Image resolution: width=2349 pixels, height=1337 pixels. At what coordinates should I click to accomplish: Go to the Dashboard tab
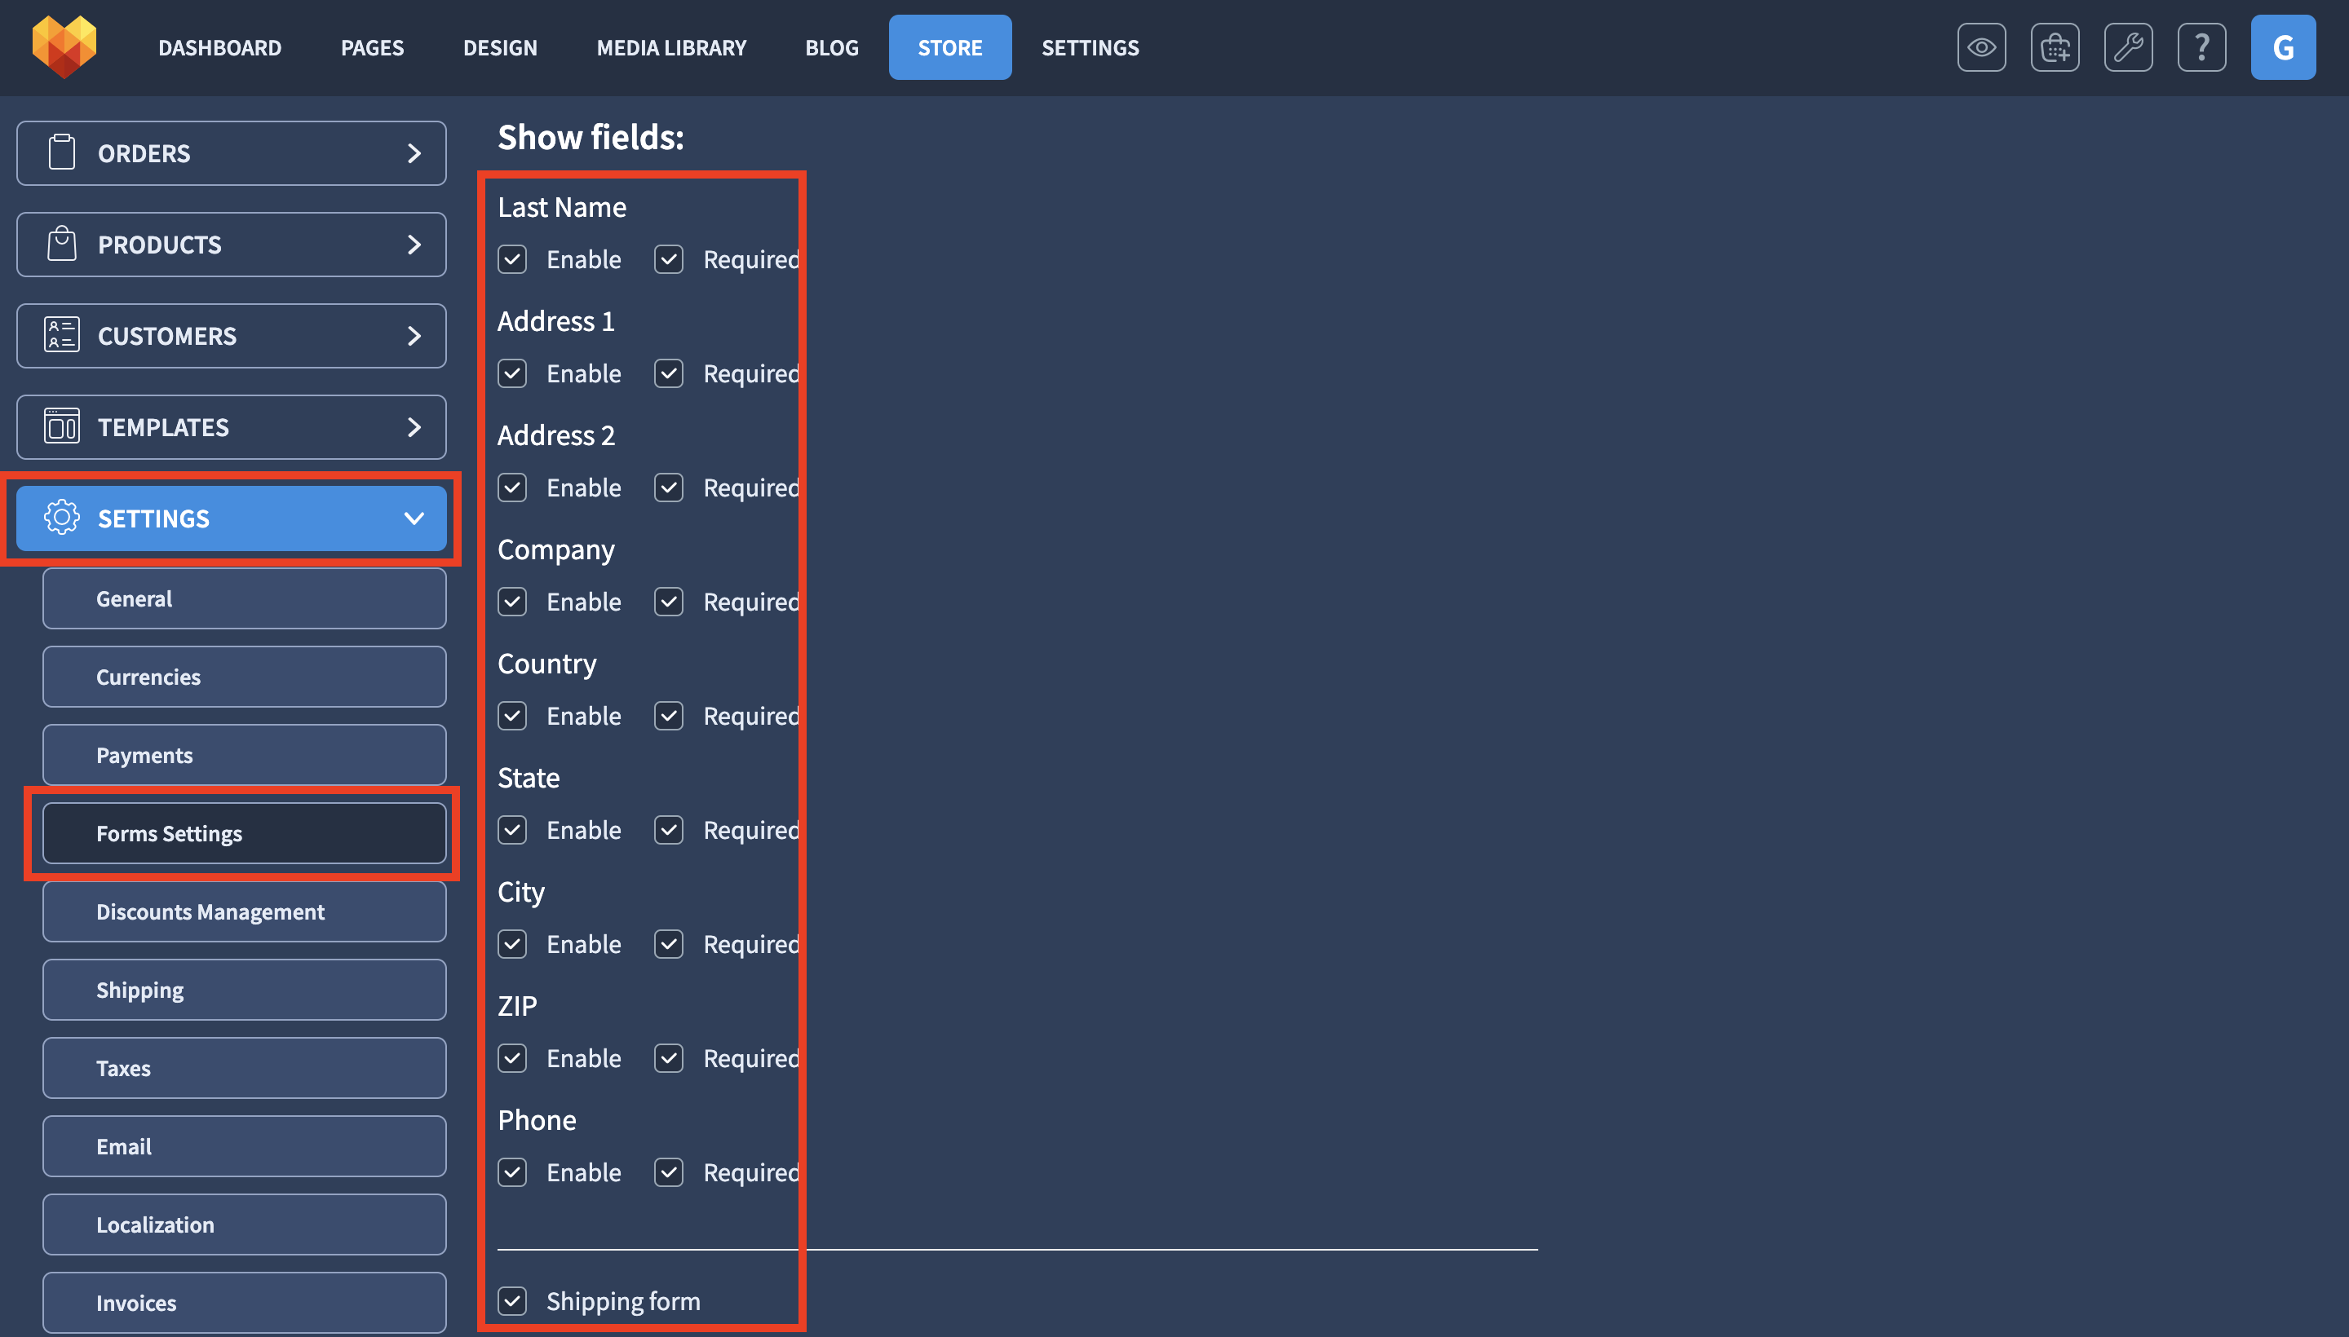219,48
